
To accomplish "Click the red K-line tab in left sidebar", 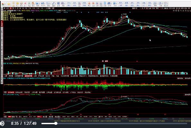I will pos(2,23).
